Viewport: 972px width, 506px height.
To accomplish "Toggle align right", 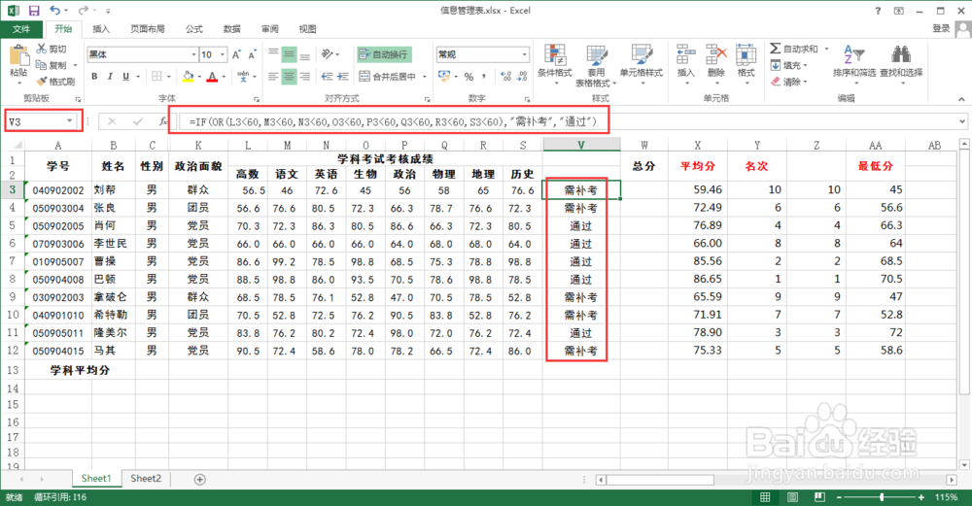I will click(304, 76).
